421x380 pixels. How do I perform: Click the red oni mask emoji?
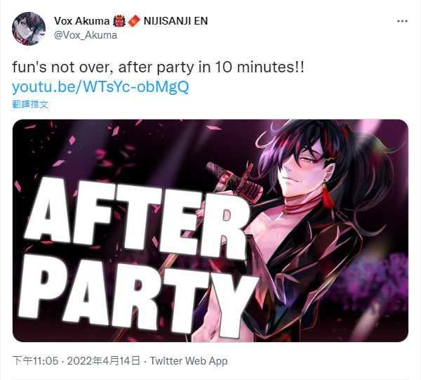click(x=119, y=21)
